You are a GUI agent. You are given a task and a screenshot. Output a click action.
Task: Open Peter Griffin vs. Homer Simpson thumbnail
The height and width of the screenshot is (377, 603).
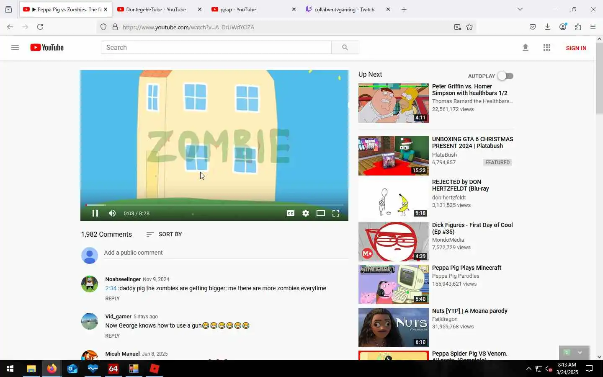(x=394, y=103)
